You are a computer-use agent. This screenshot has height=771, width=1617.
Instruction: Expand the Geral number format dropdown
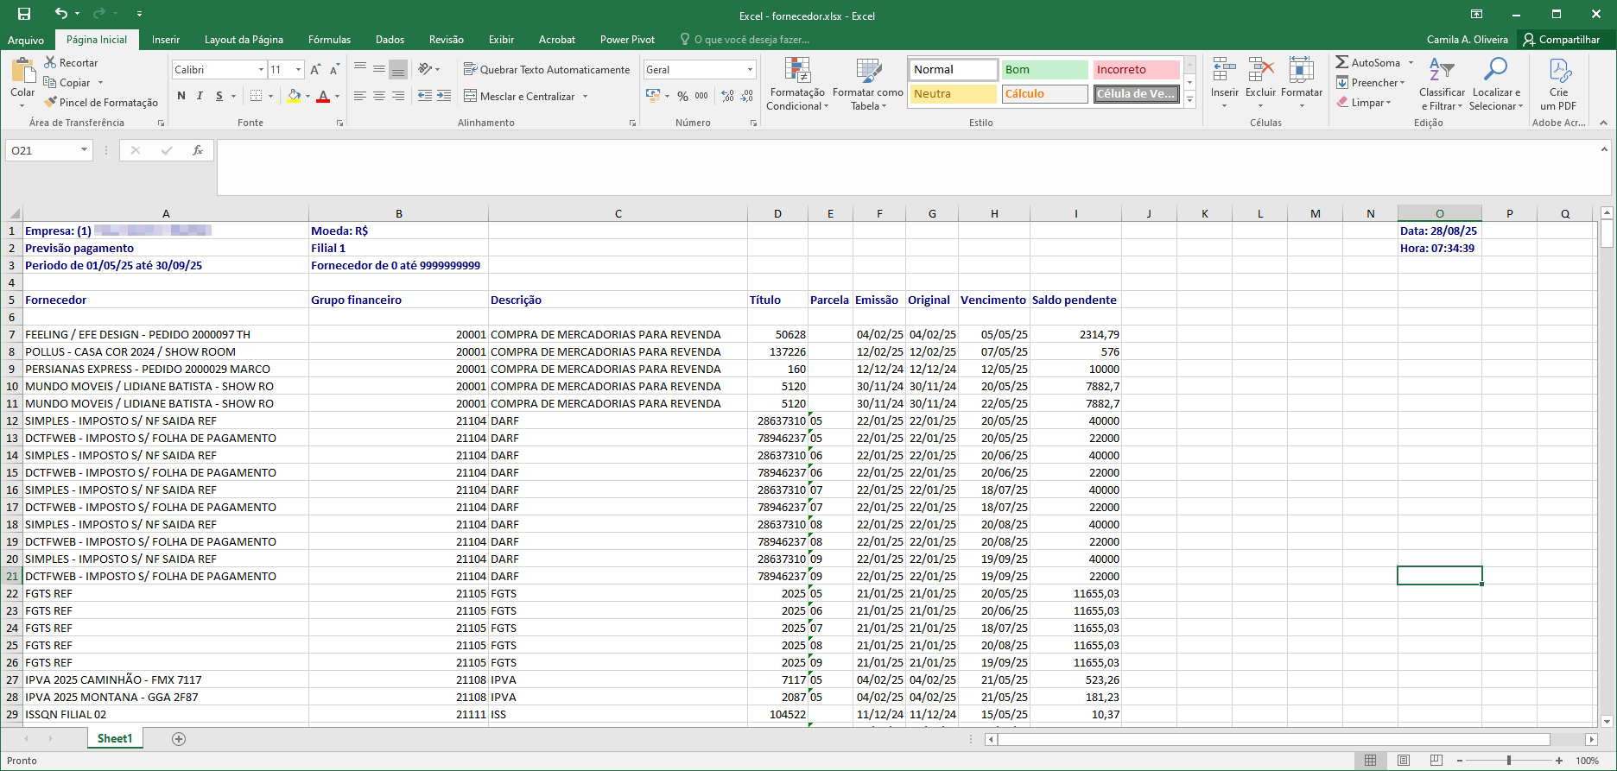[x=749, y=69]
